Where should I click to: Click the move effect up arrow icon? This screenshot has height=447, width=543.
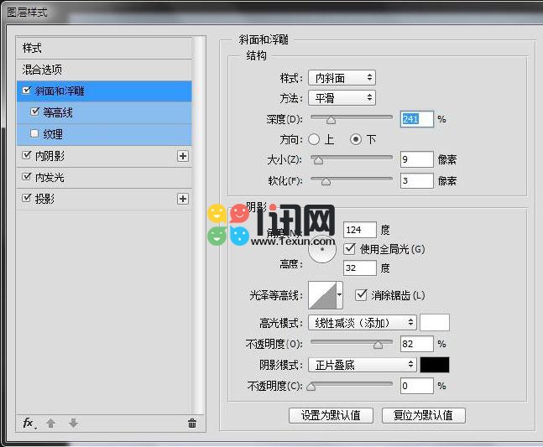[x=50, y=423]
